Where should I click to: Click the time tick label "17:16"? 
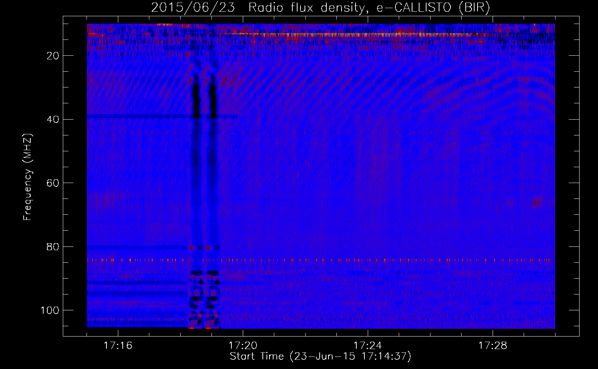[x=118, y=346]
